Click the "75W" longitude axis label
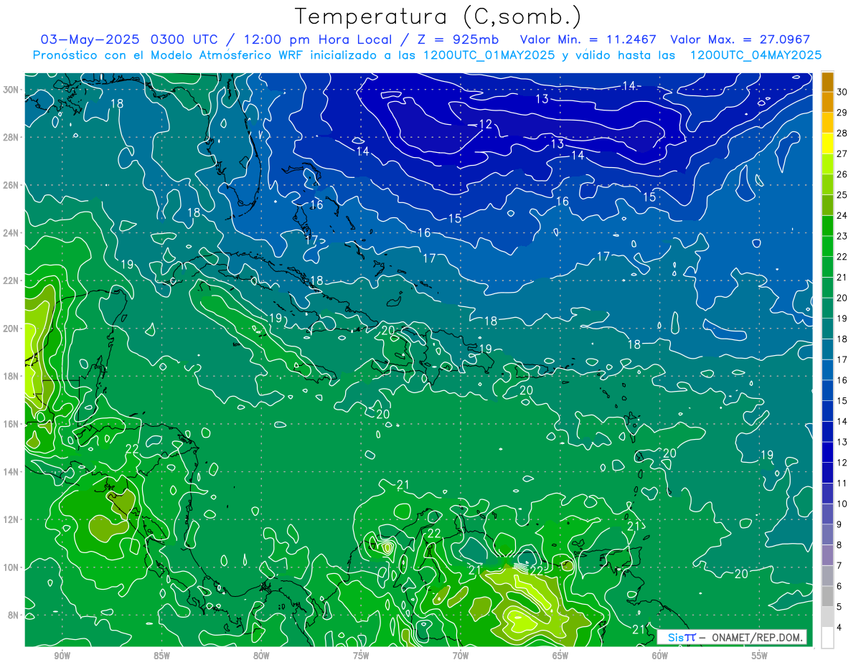861x665 pixels. pyautogui.click(x=361, y=656)
